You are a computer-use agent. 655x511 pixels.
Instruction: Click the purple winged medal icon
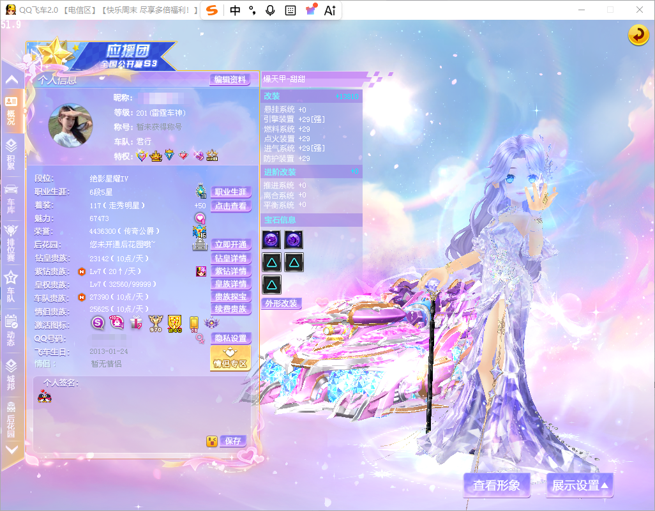211,323
